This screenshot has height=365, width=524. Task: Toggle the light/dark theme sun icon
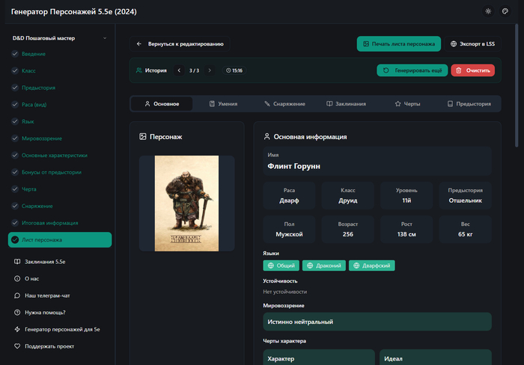[x=488, y=11]
